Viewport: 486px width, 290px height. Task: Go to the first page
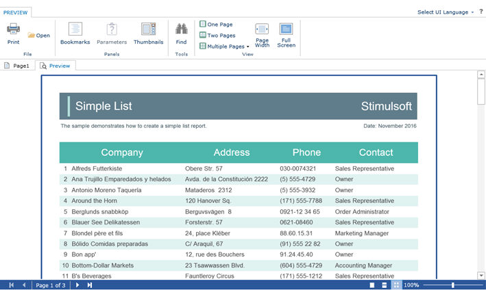[12, 285]
